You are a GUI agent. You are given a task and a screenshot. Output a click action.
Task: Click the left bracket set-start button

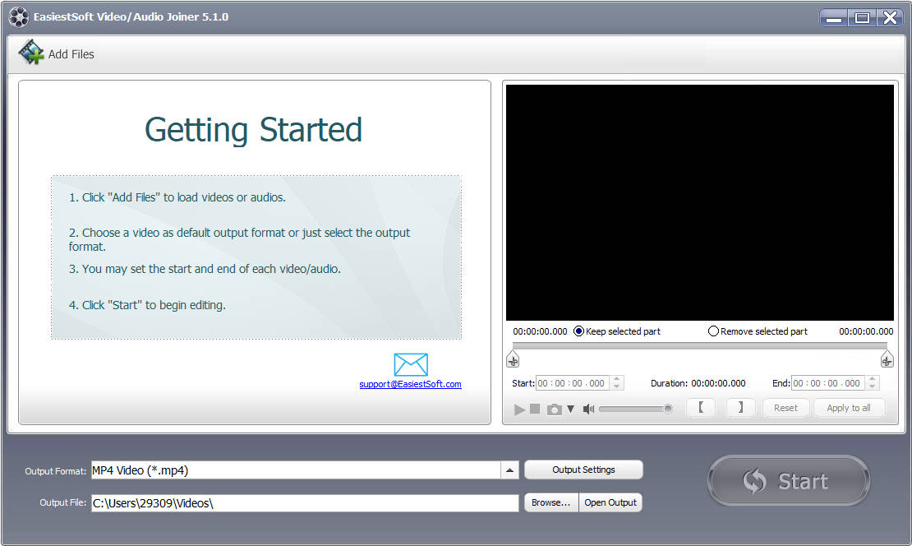click(701, 408)
